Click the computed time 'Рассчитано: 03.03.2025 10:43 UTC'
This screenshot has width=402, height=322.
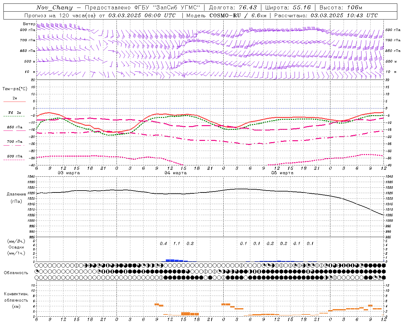326,15
